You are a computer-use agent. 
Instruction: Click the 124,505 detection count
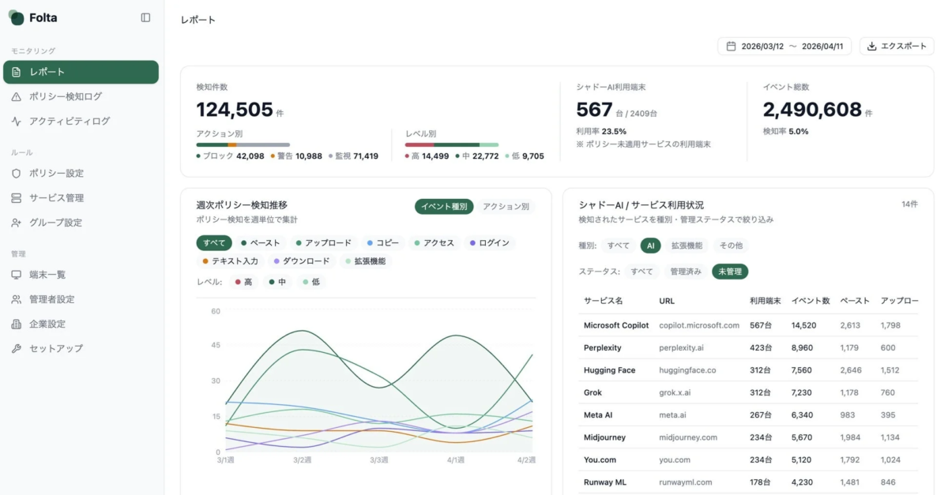(235, 110)
